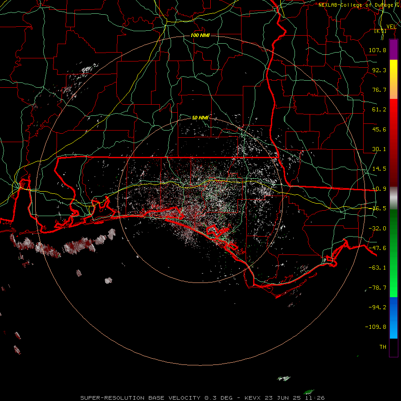Click the green segment of the velocity color bar

393,253
